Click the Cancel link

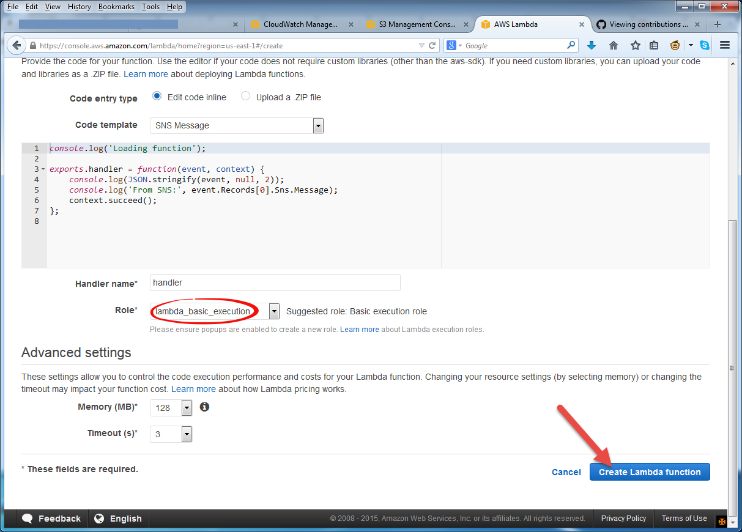(x=566, y=471)
